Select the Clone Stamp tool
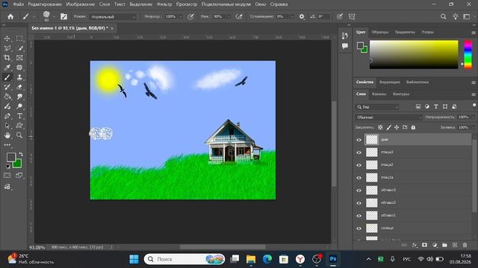 [x=19, y=77]
